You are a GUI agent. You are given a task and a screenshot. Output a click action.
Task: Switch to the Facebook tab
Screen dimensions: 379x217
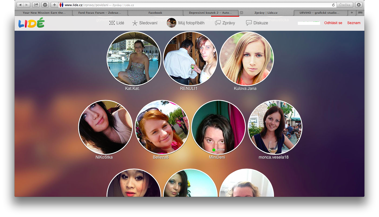[x=155, y=13]
